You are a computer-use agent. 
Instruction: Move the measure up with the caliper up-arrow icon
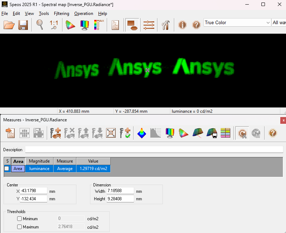pos(83,133)
